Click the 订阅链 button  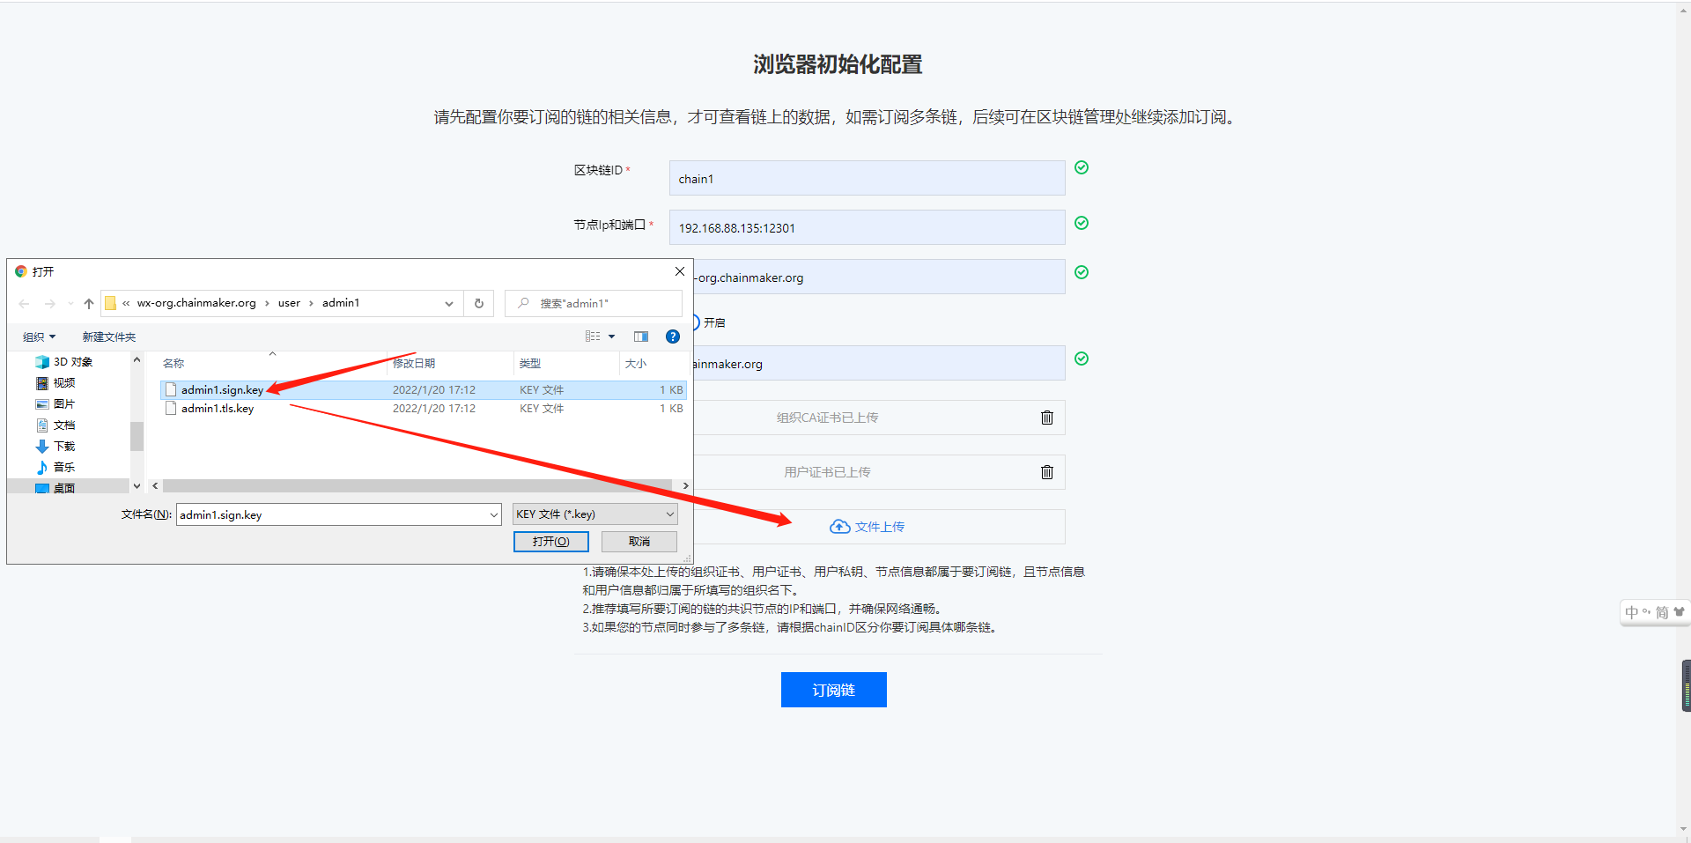[833, 690]
